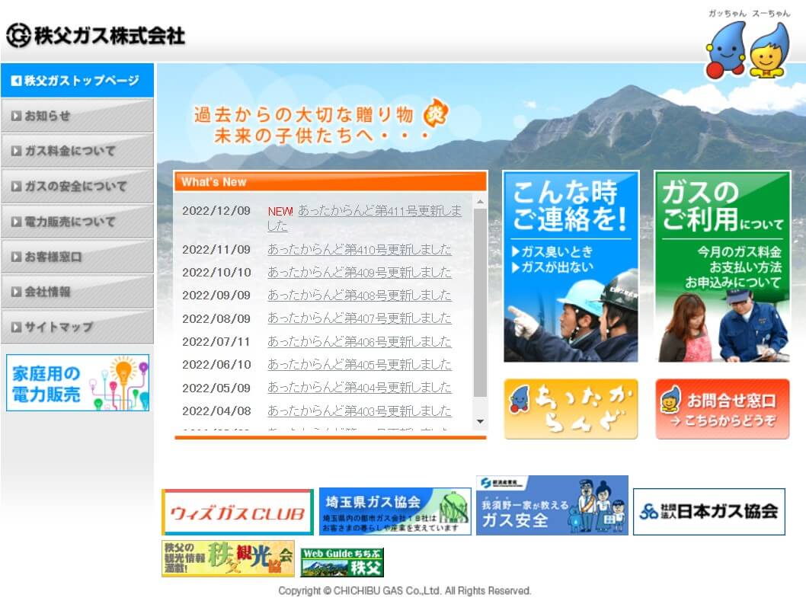Viewport: 806px width, 604px height.
Task: Select お知らせ in the sidebar menu
Action: (x=77, y=115)
